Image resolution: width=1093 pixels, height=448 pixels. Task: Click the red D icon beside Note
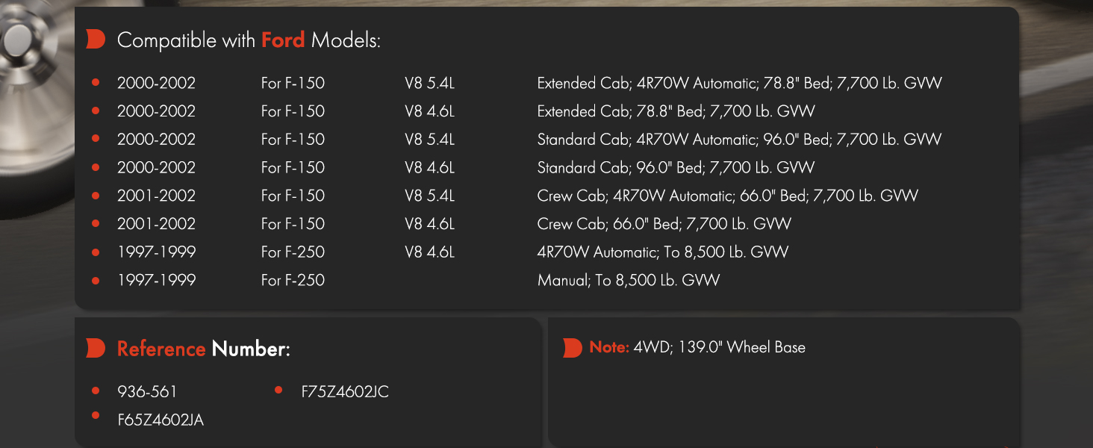click(x=572, y=347)
